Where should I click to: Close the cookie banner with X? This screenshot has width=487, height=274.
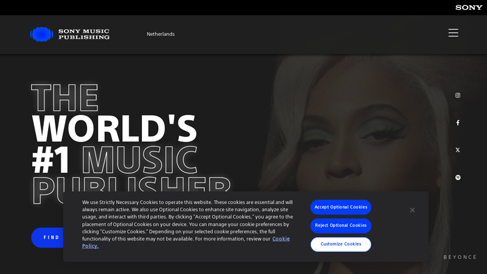coord(412,210)
